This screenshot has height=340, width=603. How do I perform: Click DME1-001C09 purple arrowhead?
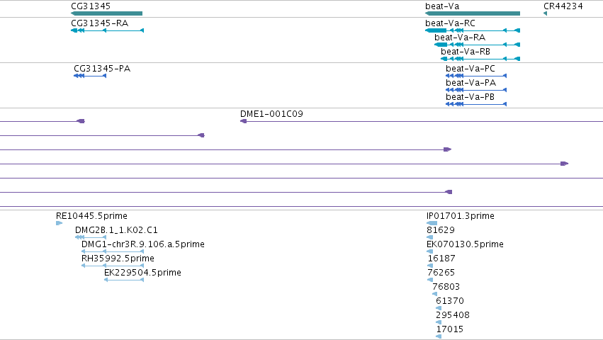point(244,121)
